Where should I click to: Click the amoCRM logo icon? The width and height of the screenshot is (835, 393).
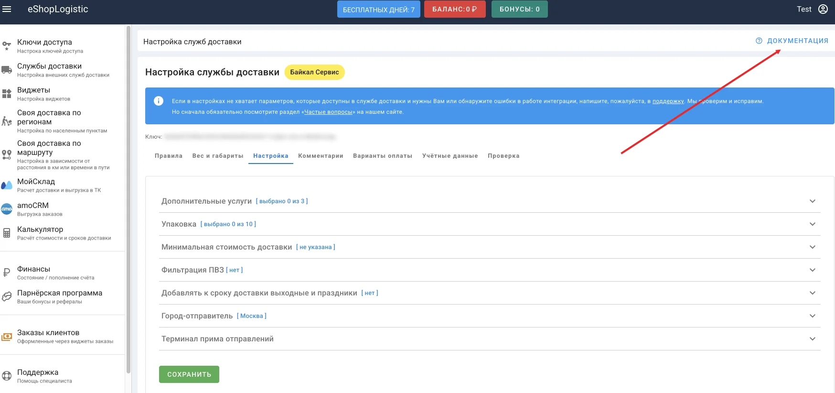(x=7, y=209)
